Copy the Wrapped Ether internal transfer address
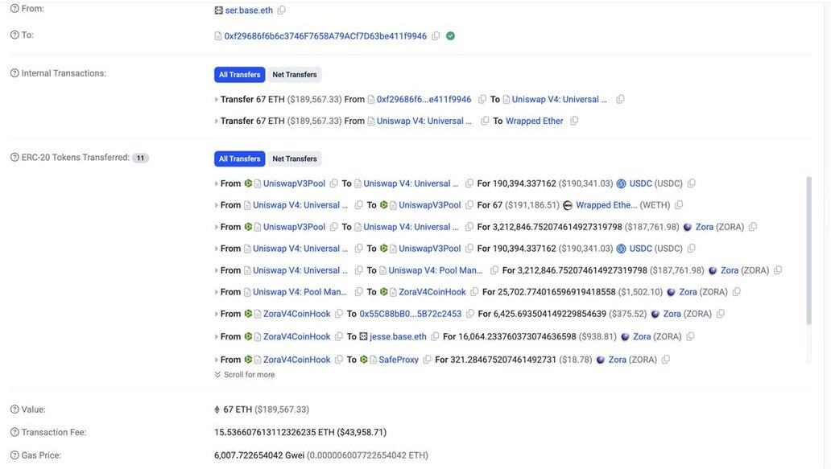The height and width of the screenshot is (469, 831). tap(574, 121)
